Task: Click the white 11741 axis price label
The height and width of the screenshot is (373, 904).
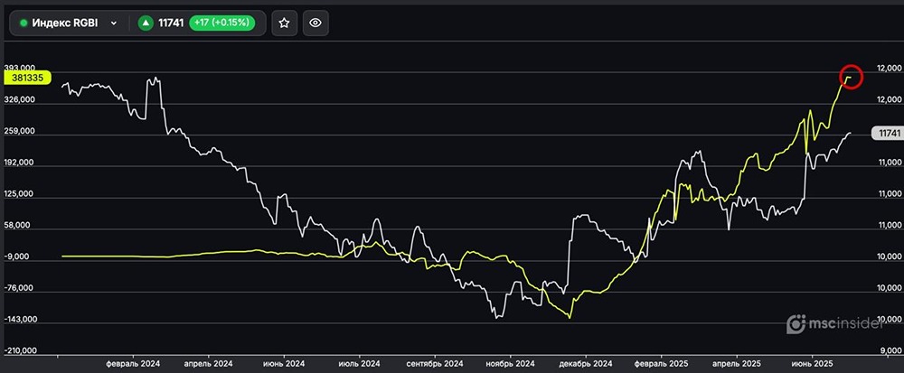Action: point(886,134)
